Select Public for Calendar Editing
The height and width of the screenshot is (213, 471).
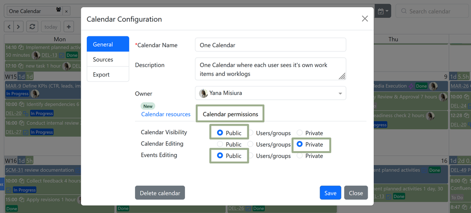click(220, 144)
